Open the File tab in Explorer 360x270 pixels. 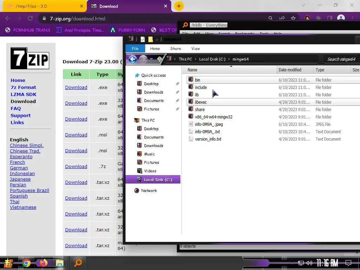(x=135, y=49)
